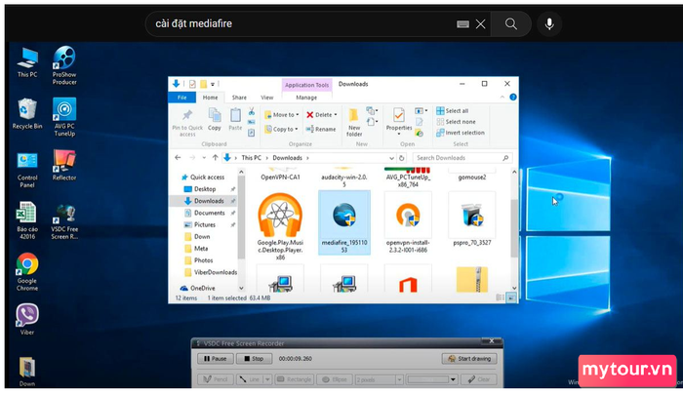Image resolution: width=683 pixels, height=395 pixels.
Task: Switch to the Home ribbon tab
Action: coord(210,98)
